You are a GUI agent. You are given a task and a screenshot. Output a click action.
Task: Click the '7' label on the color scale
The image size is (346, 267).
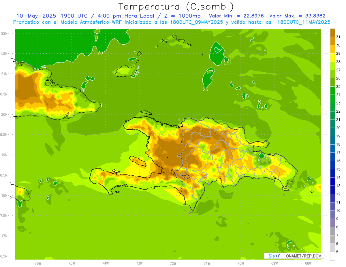[x=337, y=235]
